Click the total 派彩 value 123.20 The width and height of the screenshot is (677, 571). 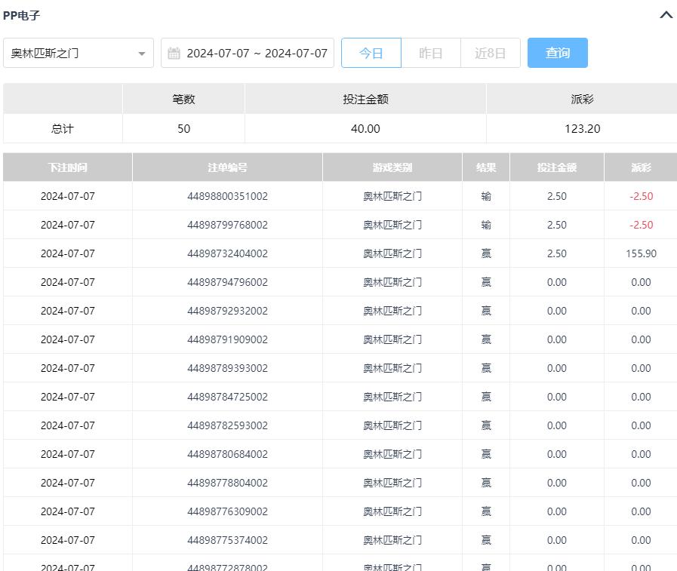[x=582, y=129]
